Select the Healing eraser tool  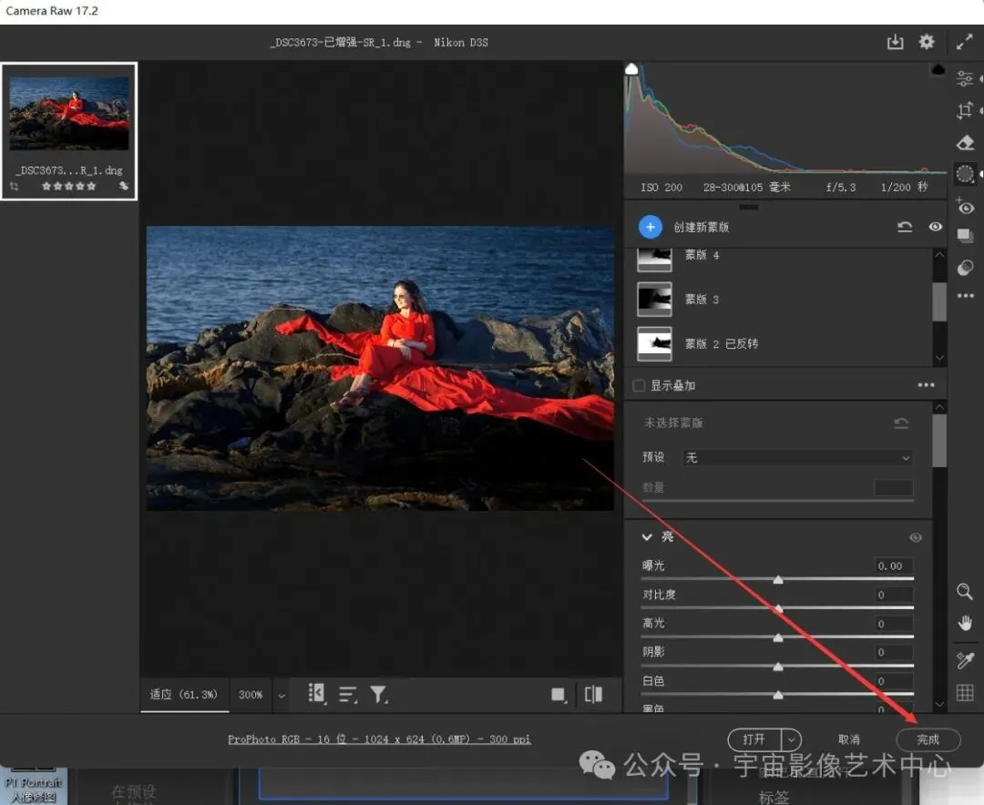click(x=965, y=143)
